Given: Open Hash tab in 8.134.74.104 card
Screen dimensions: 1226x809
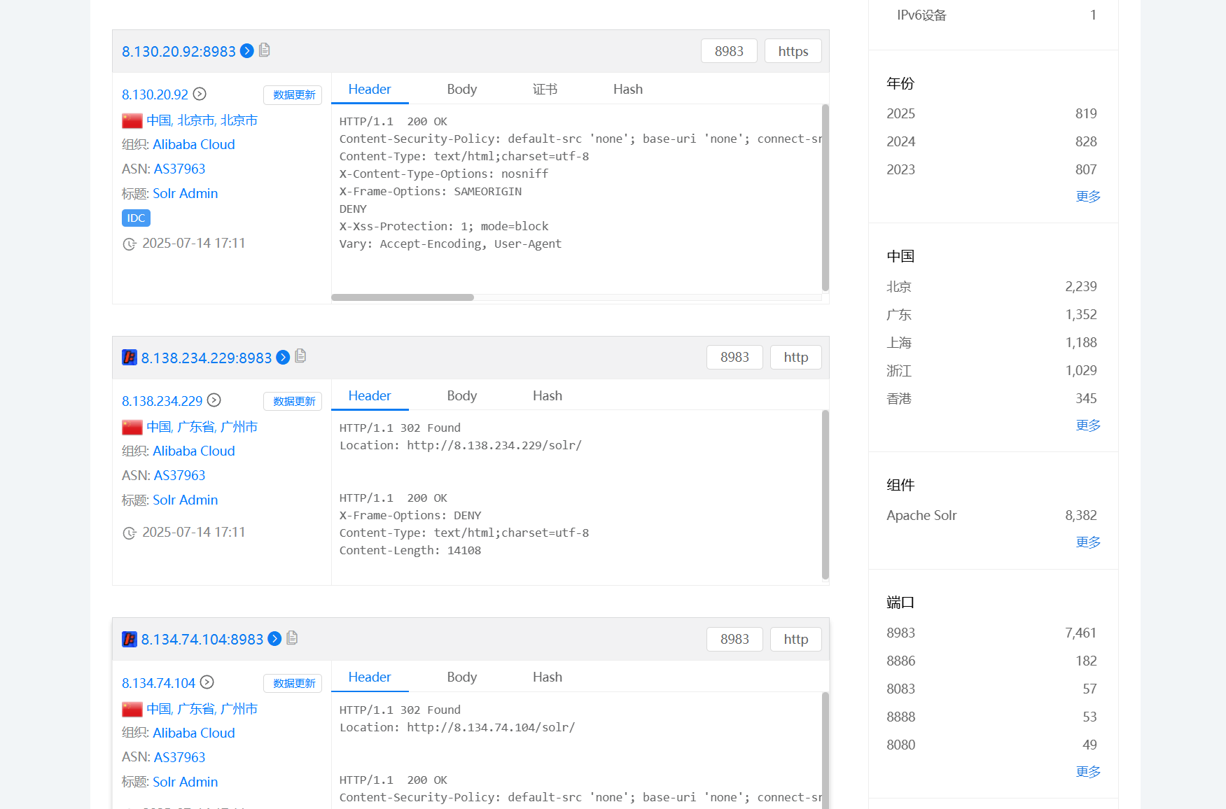Looking at the screenshot, I should [x=548, y=677].
